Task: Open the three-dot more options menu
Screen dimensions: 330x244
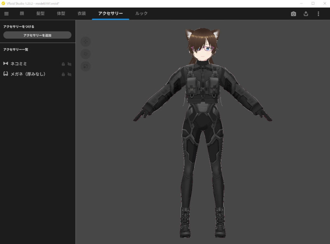Action: [318, 14]
